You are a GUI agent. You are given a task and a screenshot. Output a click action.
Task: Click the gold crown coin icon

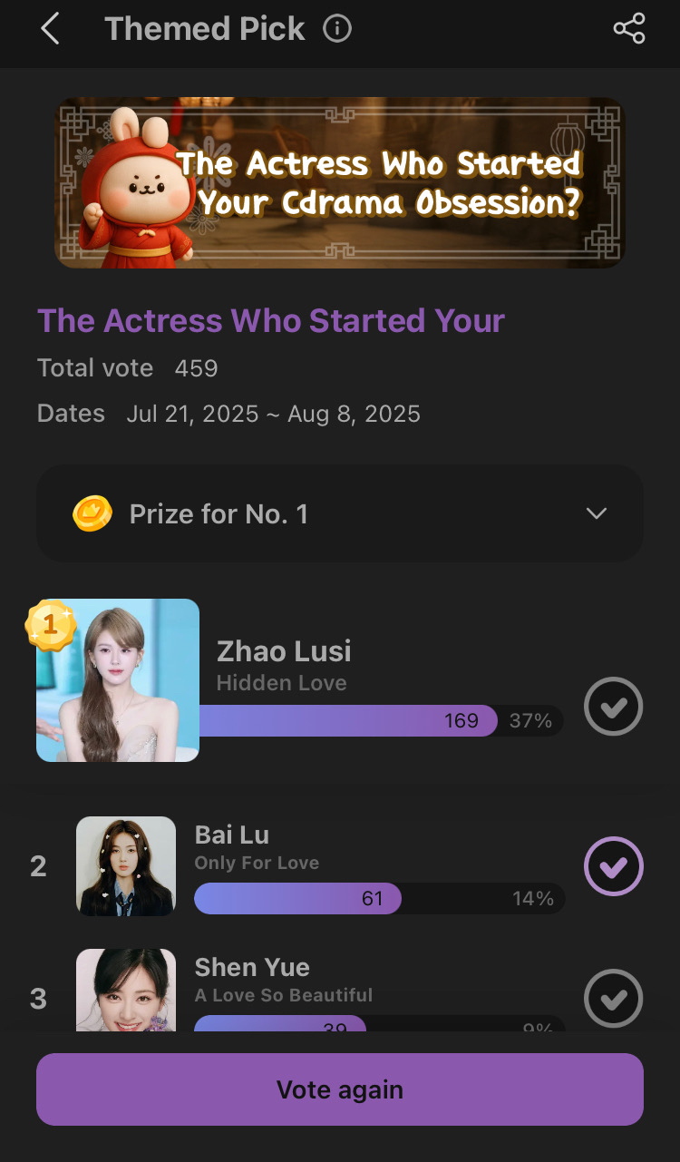click(x=92, y=514)
